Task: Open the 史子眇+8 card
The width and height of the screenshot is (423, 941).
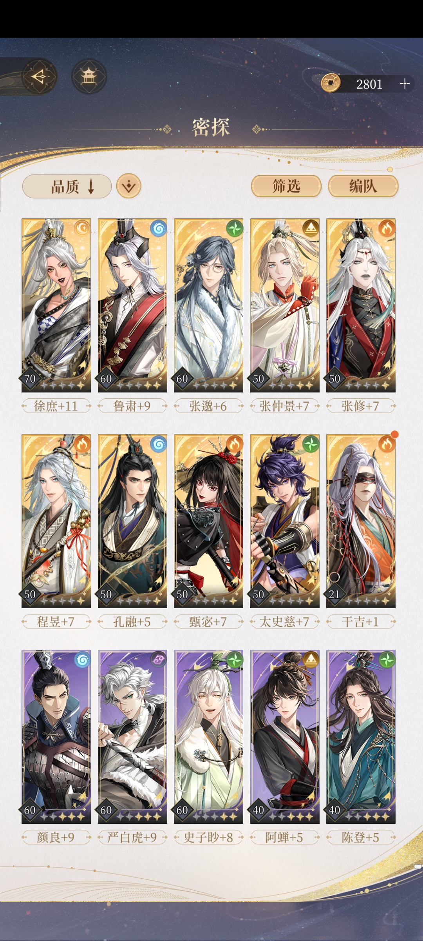Action: [208, 737]
